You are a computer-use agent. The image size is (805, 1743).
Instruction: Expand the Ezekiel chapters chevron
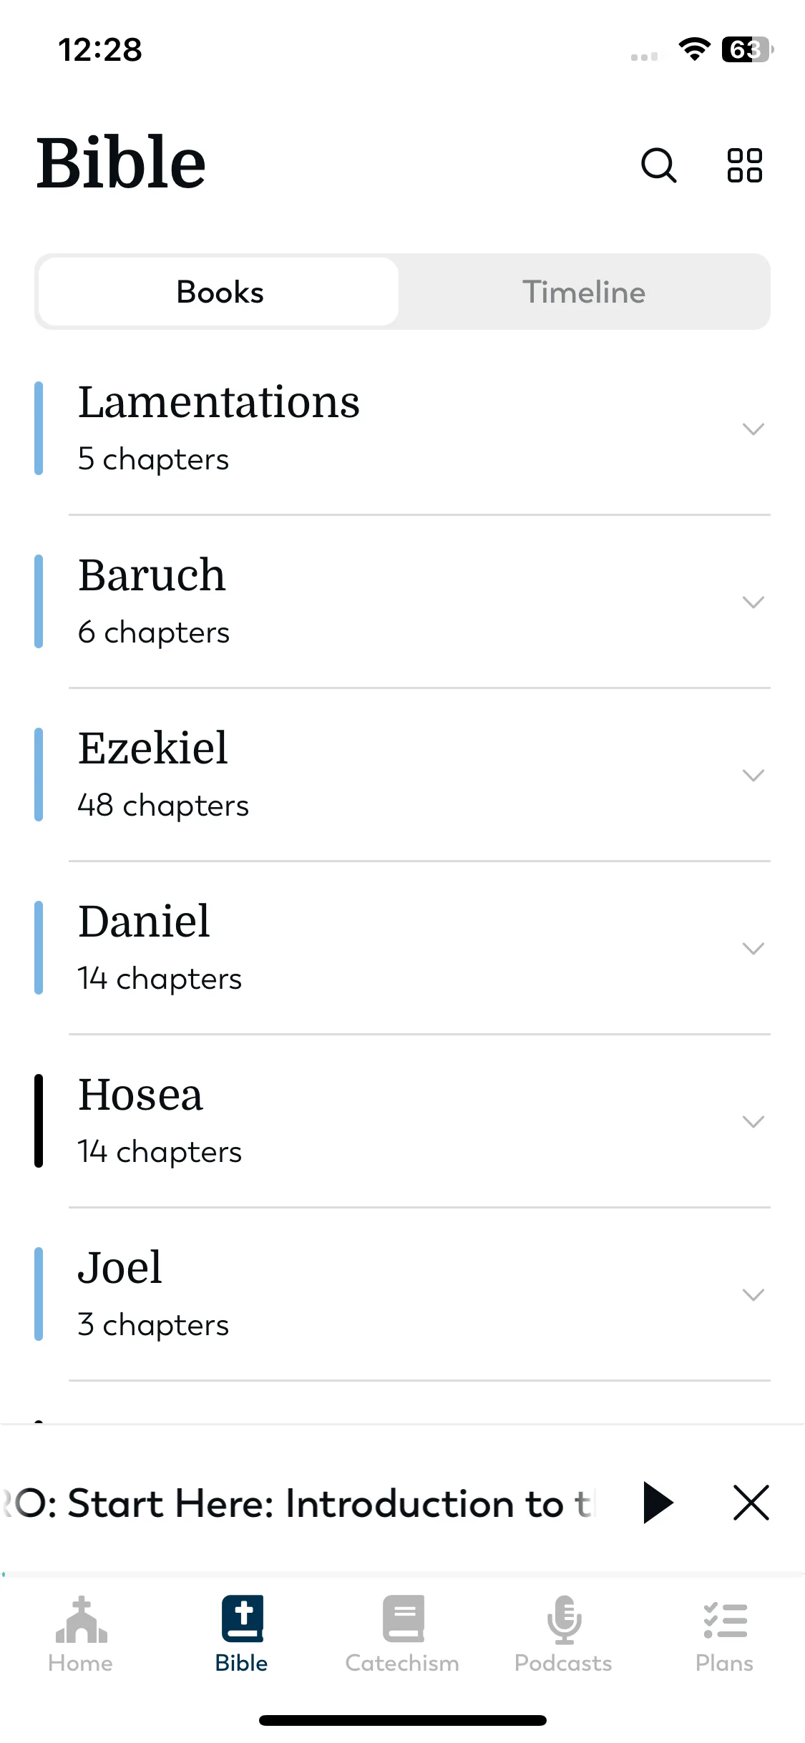(753, 775)
